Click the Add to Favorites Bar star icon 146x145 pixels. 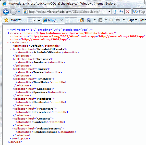(x=82, y=20)
